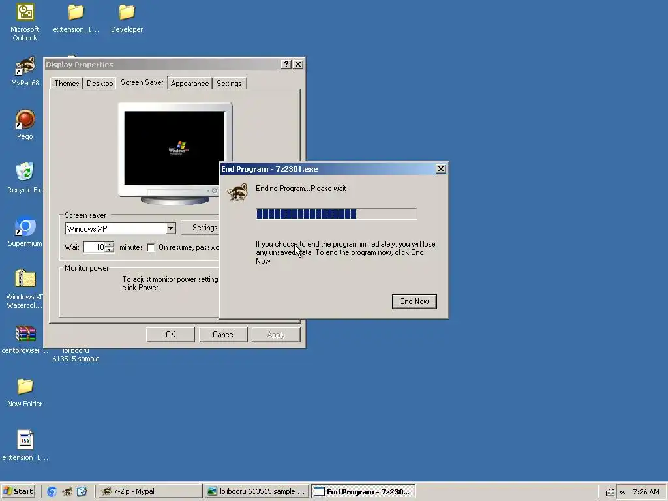This screenshot has width=668, height=501.
Task: Select the Screen Saver tab
Action: click(x=142, y=82)
